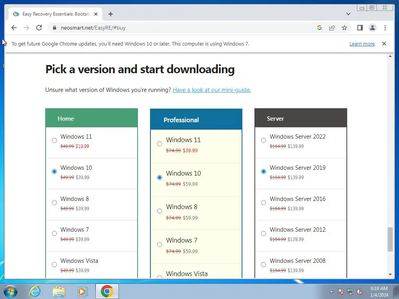The width and height of the screenshot is (399, 299).
Task: Select Windows Server 2022 radio button
Action: tap(264, 140)
